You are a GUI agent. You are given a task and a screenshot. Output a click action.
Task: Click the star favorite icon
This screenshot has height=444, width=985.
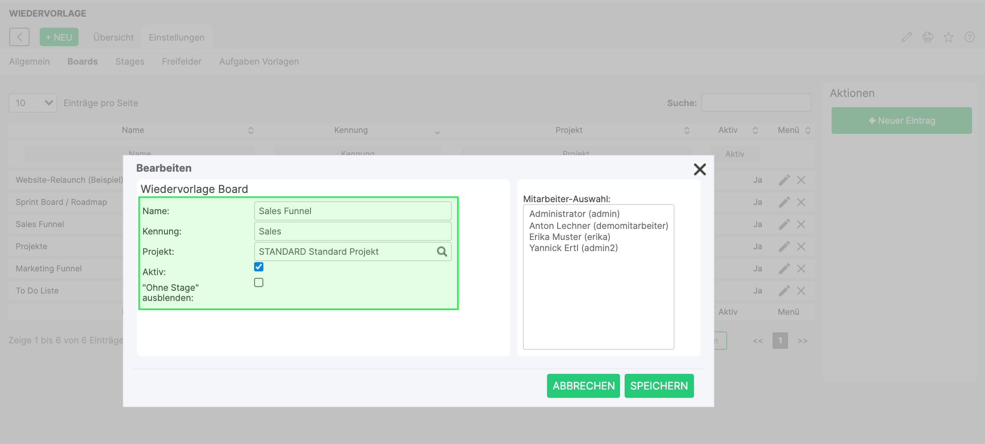949,37
